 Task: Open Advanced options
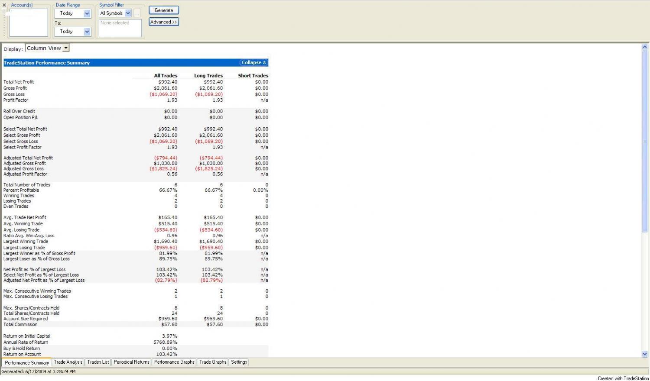point(164,22)
